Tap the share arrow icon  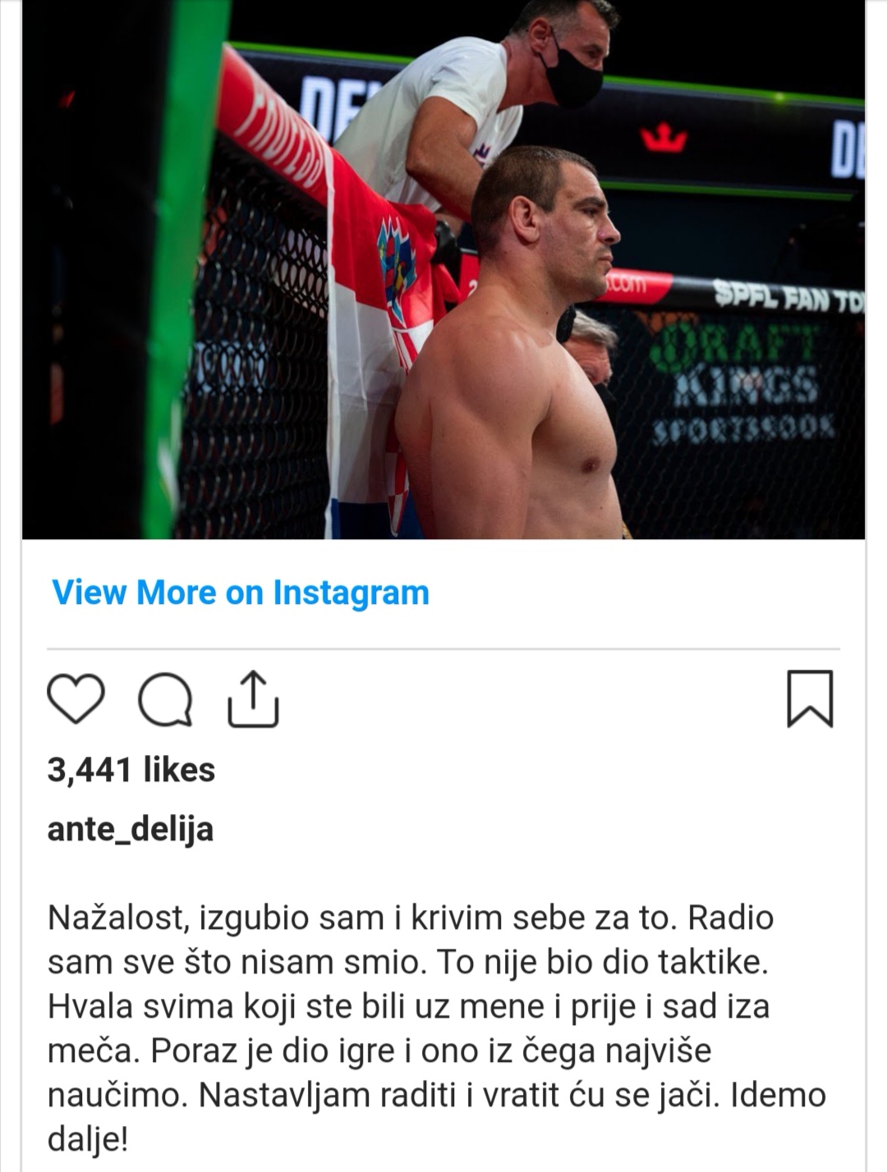[x=253, y=699]
